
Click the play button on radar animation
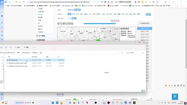click(x=64, y=24)
